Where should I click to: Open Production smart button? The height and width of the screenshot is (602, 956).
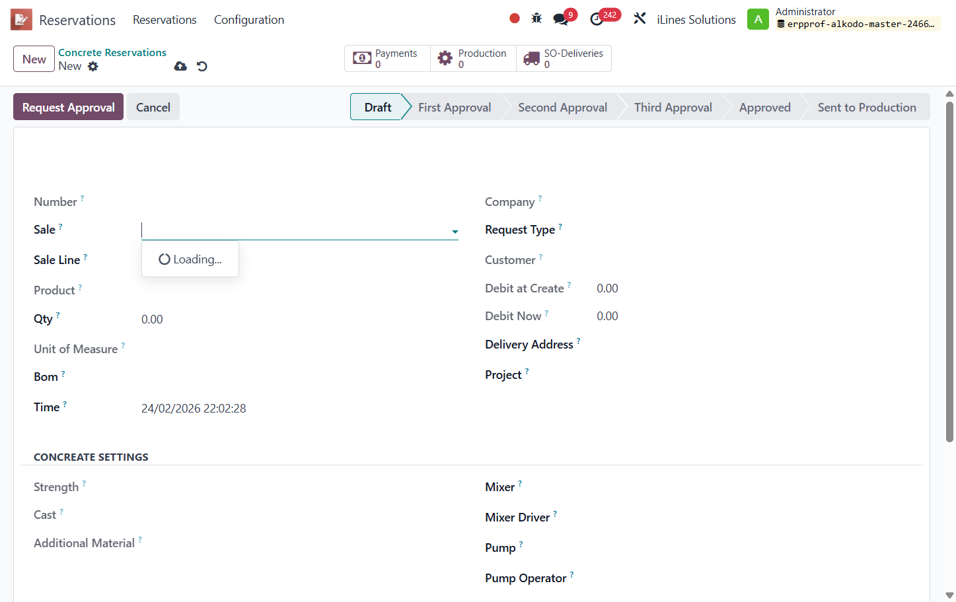(x=474, y=58)
